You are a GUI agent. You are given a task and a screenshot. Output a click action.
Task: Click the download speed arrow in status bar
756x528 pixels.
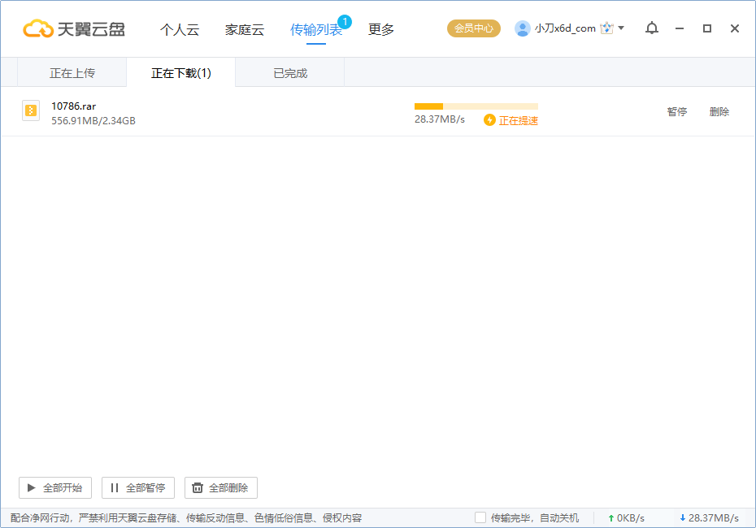tap(681, 517)
